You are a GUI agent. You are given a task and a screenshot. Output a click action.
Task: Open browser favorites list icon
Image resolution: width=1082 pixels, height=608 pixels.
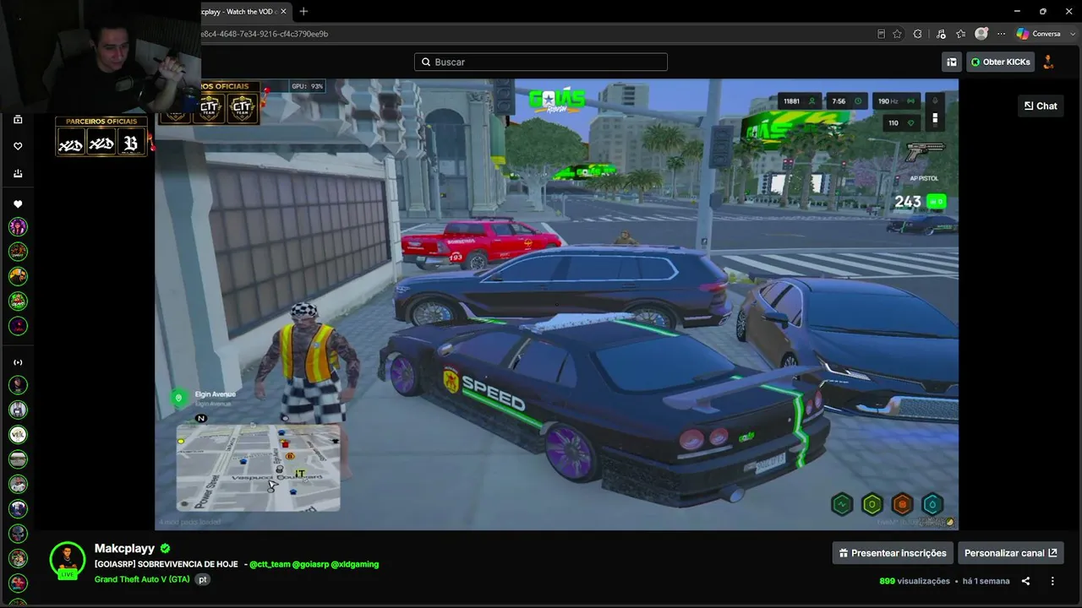coord(960,34)
